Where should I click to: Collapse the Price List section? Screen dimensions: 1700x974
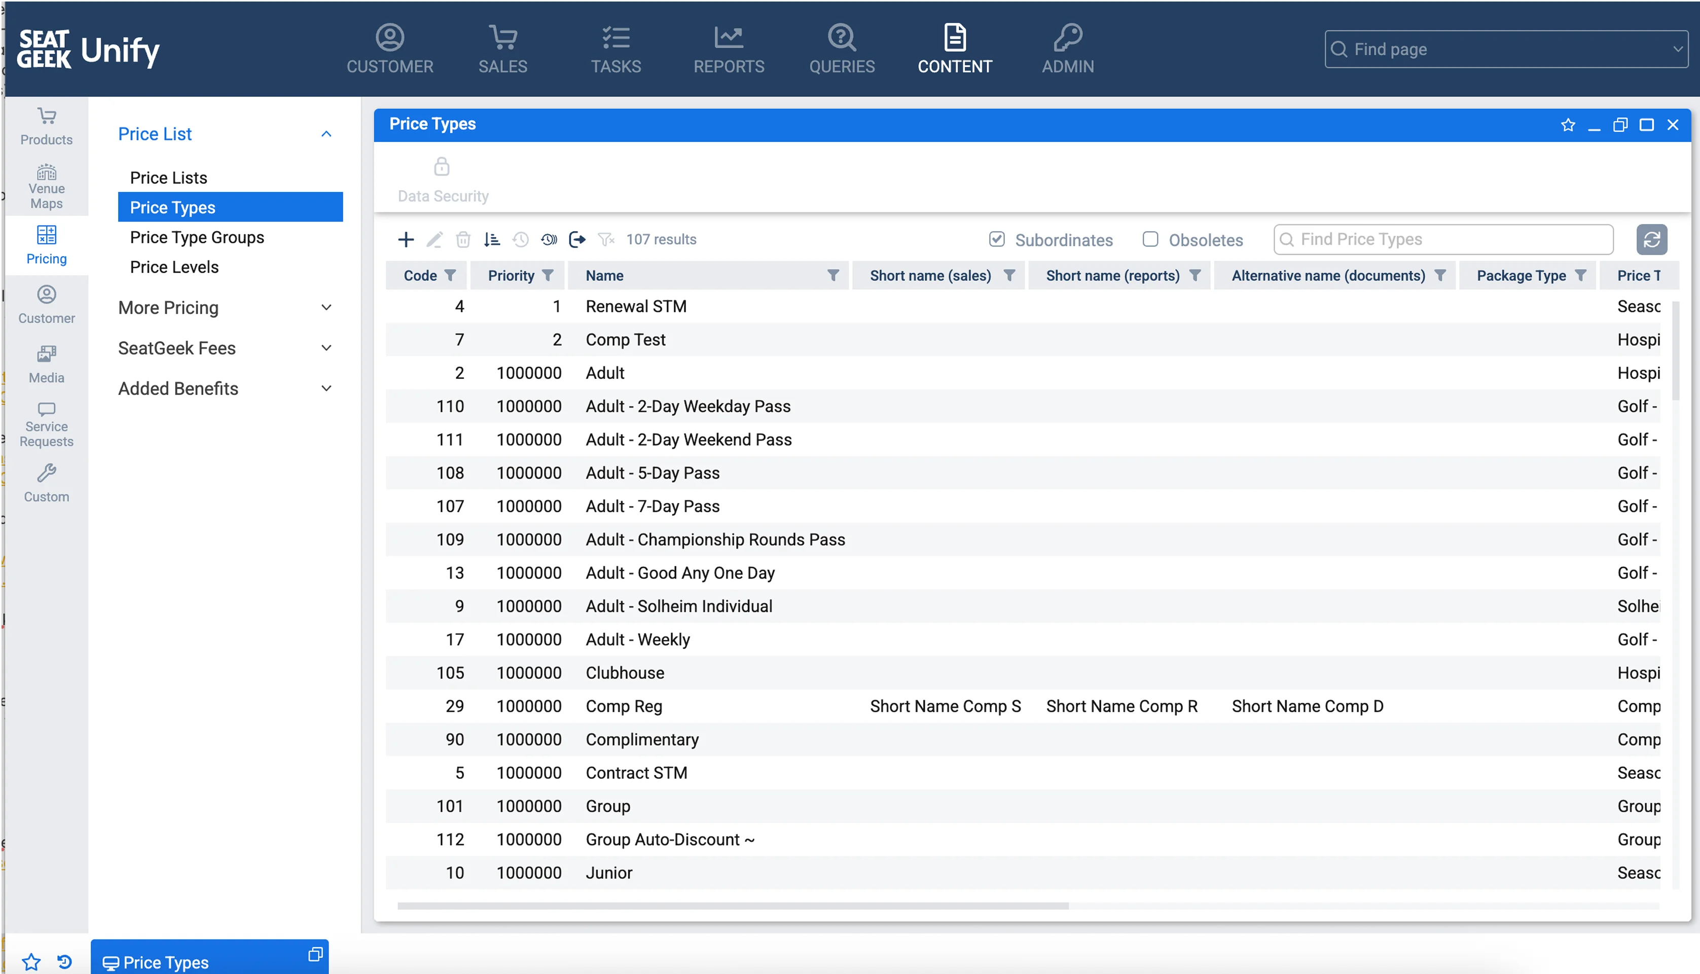click(x=325, y=134)
